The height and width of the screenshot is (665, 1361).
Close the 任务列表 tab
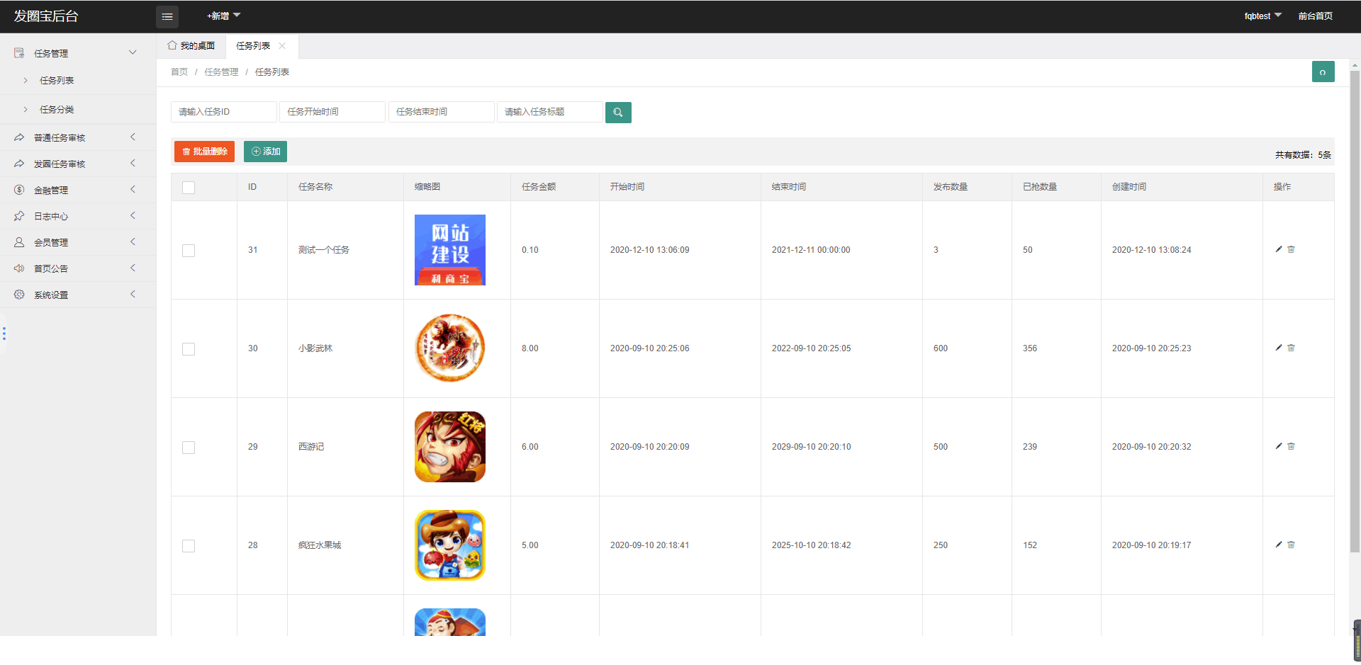pos(282,45)
